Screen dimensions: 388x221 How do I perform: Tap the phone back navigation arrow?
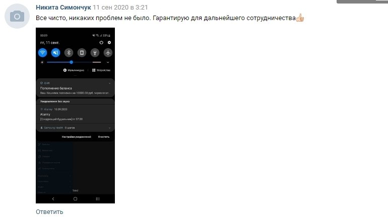pos(53,199)
